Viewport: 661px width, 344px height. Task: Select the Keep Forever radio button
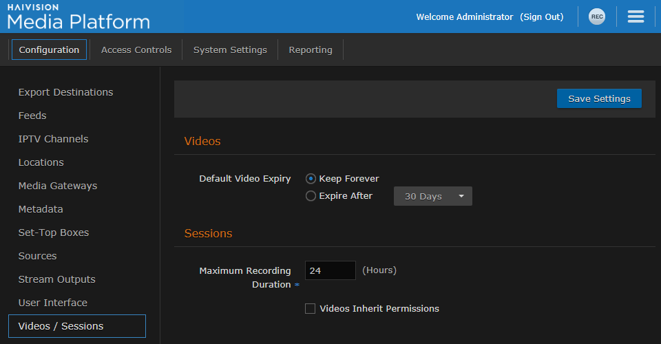(x=311, y=179)
